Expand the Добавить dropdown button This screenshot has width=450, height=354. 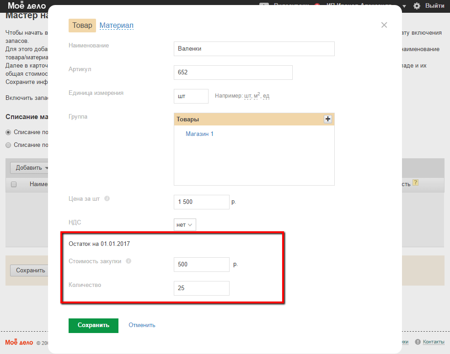30,168
